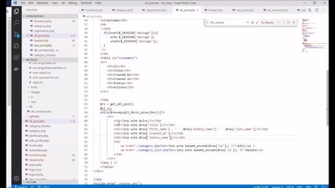Open the Docker view in activity bar
The width and height of the screenshot is (335, 188).
pos(16,69)
